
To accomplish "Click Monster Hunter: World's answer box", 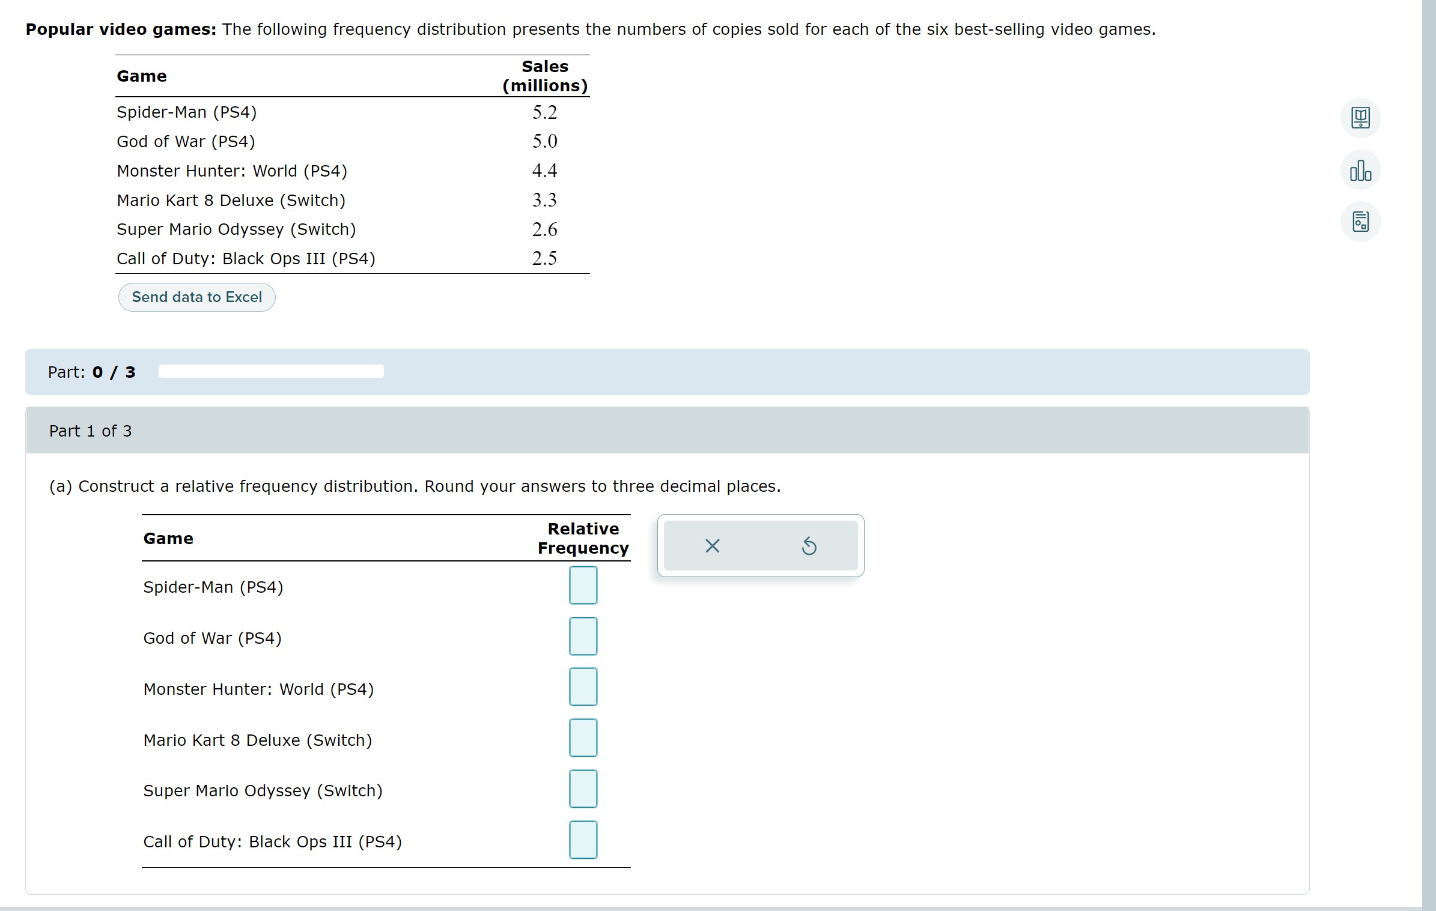I will click(582, 686).
